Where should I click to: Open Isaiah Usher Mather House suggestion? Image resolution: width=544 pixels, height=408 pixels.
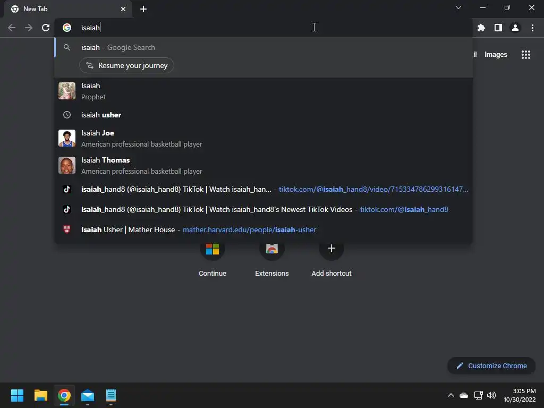[x=263, y=229]
